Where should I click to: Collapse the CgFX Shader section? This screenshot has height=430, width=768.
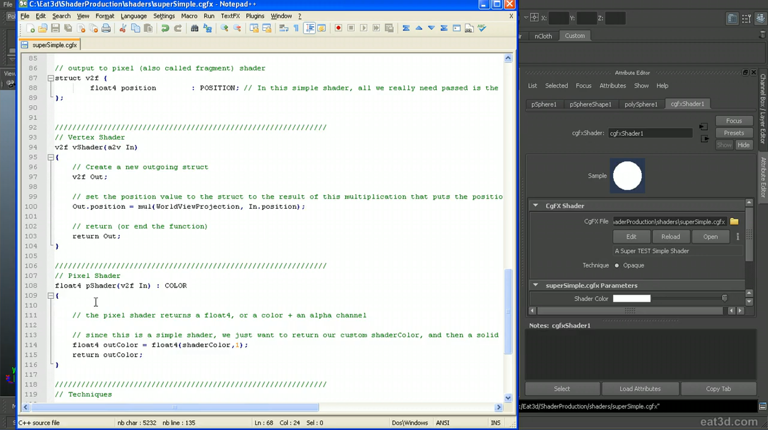[536, 206]
